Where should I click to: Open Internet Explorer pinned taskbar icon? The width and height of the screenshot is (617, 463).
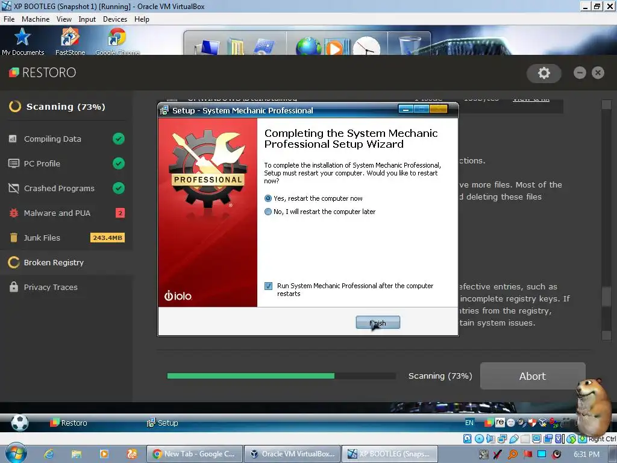click(x=49, y=454)
